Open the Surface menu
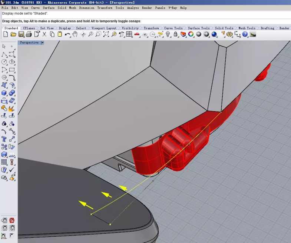 click(49, 8)
